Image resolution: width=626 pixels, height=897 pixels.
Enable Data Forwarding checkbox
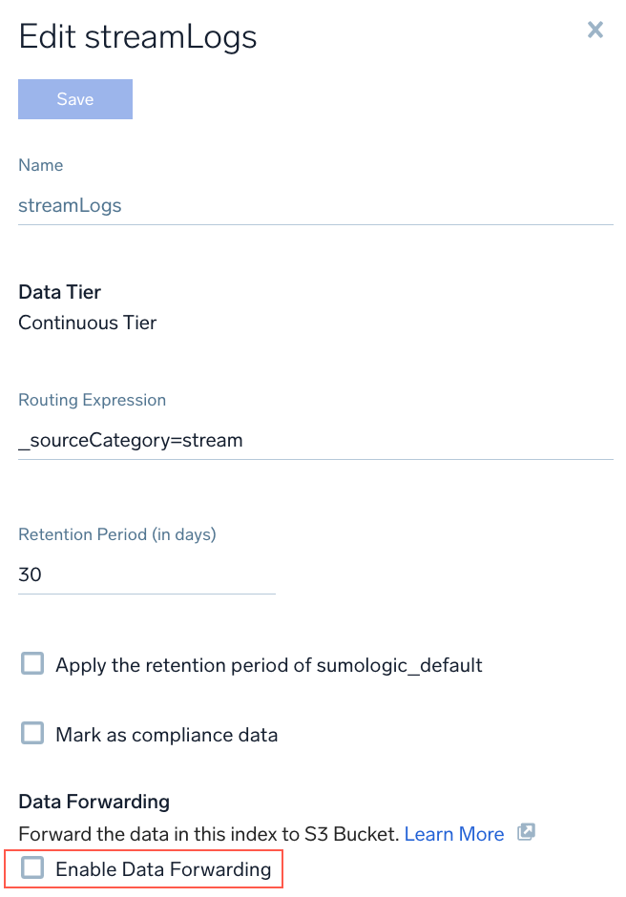(31, 868)
